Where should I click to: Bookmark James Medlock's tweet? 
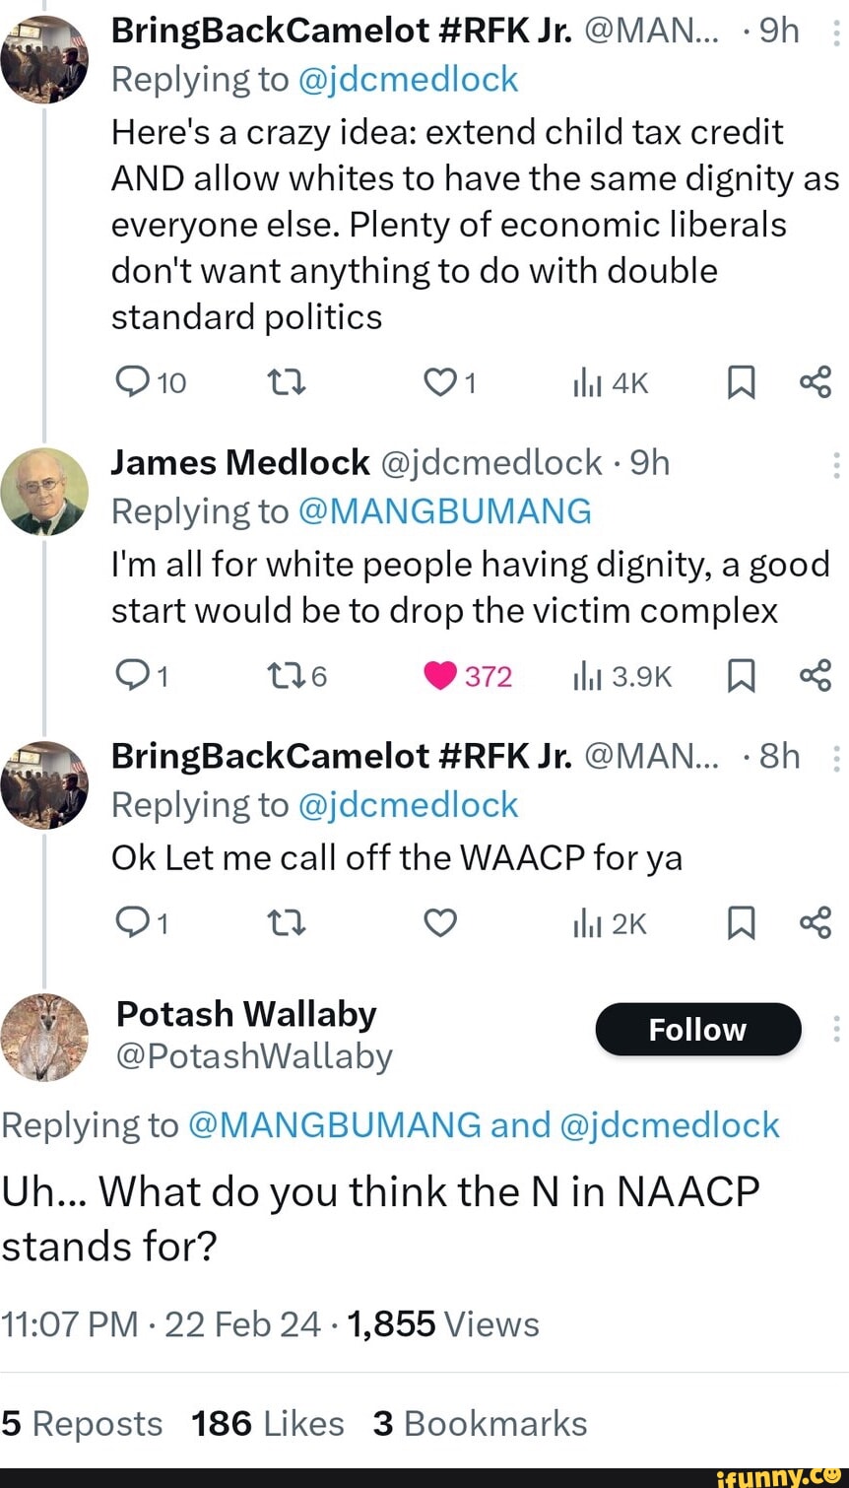point(742,676)
